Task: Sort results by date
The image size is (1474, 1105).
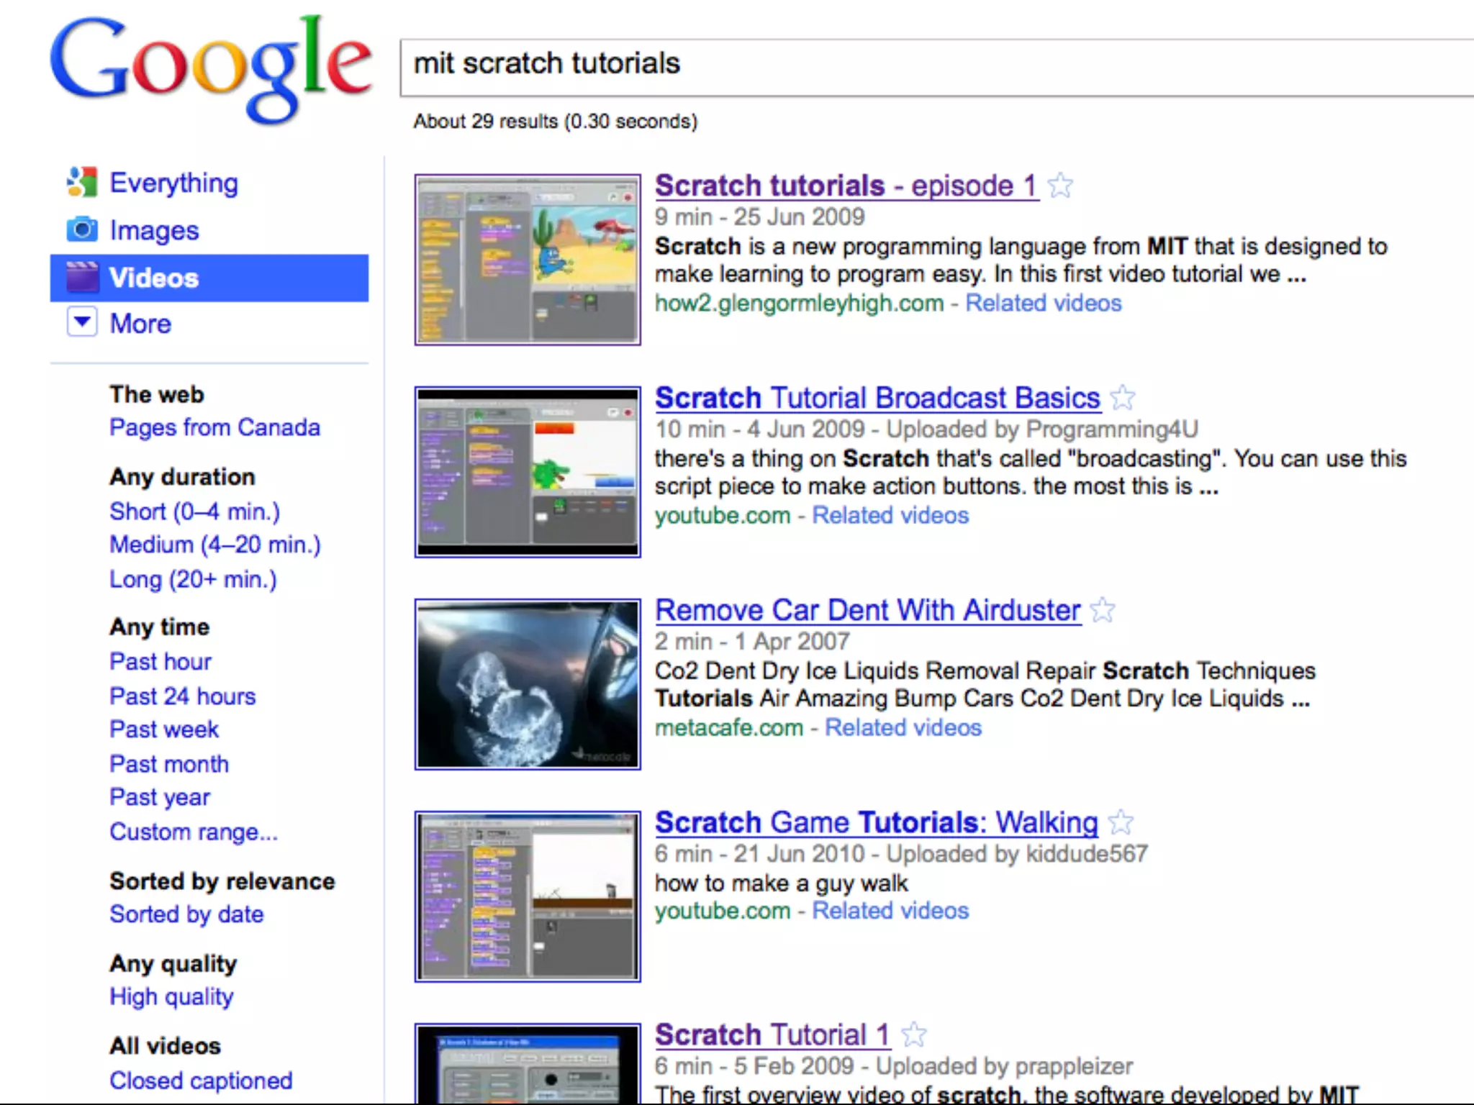Action: [186, 914]
